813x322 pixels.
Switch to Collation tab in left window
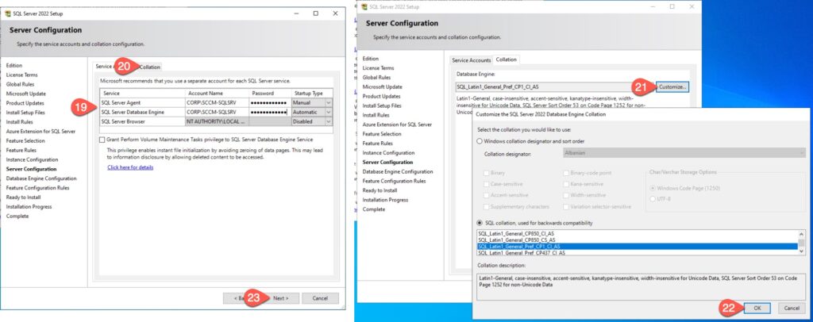149,67
